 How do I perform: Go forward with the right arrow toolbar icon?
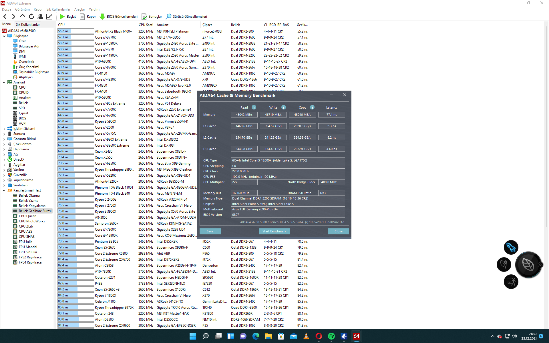coord(13,17)
